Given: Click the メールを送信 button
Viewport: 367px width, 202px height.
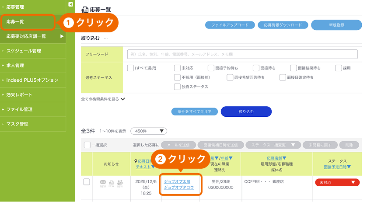Looking at the screenshot, I should pos(178,145).
